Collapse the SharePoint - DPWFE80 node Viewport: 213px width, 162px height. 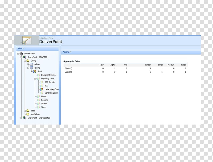pos(22,57)
